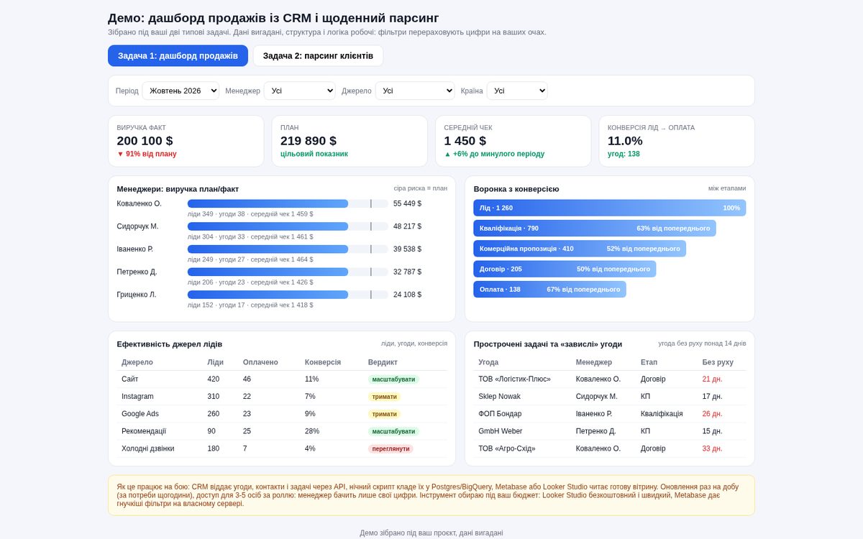The height and width of the screenshot is (539, 863).
Task: Click the red 91% від плану indicator
Action: [x=147, y=154]
